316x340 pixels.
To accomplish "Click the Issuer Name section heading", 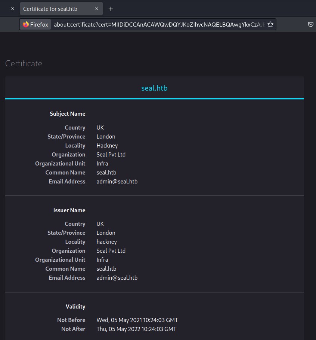I will (x=69, y=210).
